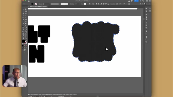Open the comments speech-bubble icon
Image resolution: width=173 pixels, height=97 pixels.
[x=132, y=1]
